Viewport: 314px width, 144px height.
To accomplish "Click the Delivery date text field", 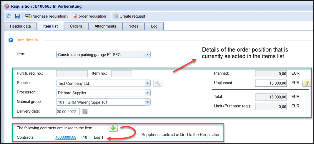I will pos(68,112).
